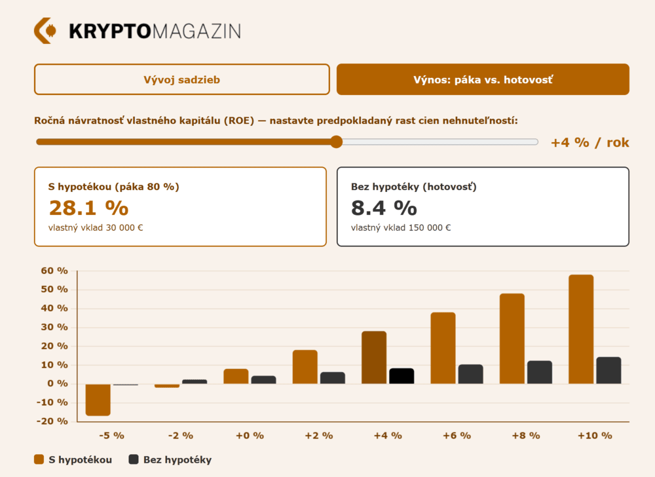Switch to the Vývoj sadzieb tab
This screenshot has height=477, width=655.
point(181,79)
